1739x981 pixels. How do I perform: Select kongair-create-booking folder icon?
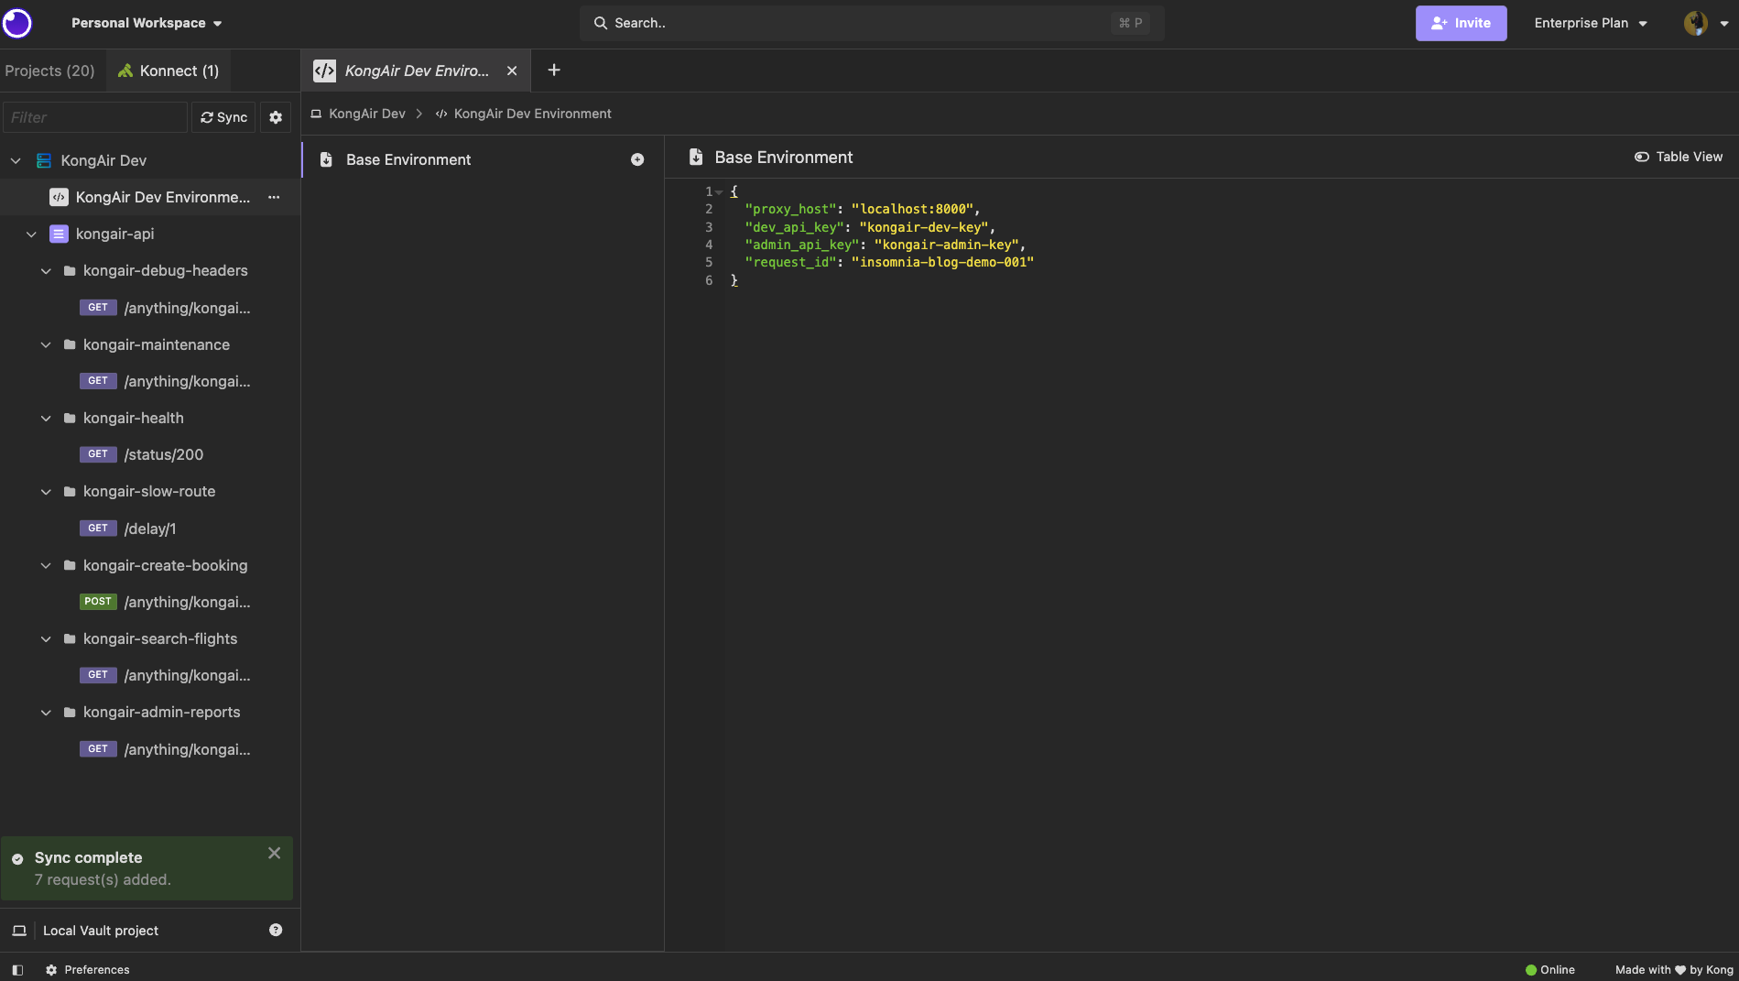point(70,565)
